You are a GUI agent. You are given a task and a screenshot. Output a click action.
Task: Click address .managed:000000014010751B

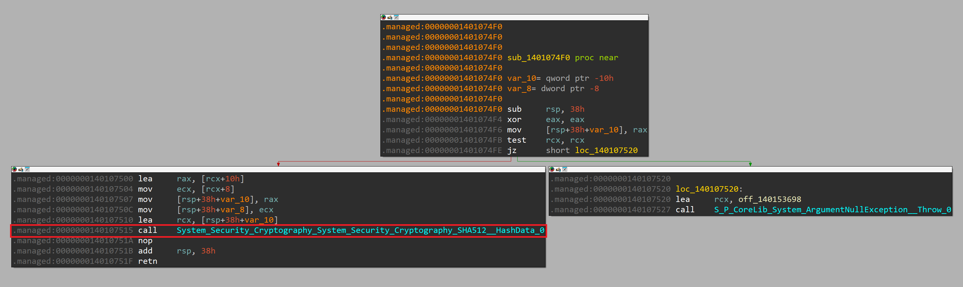tap(73, 251)
